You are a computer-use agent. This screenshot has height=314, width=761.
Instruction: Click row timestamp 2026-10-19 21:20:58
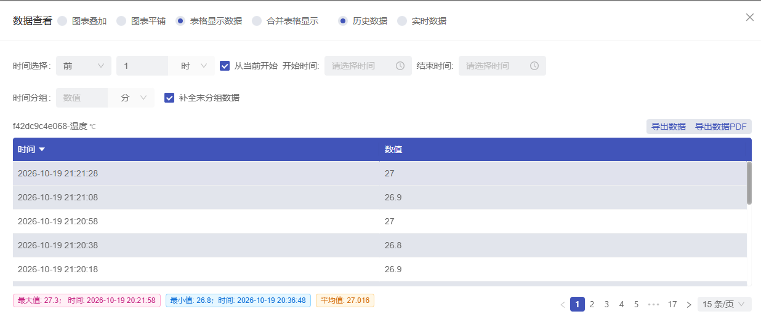pos(58,221)
